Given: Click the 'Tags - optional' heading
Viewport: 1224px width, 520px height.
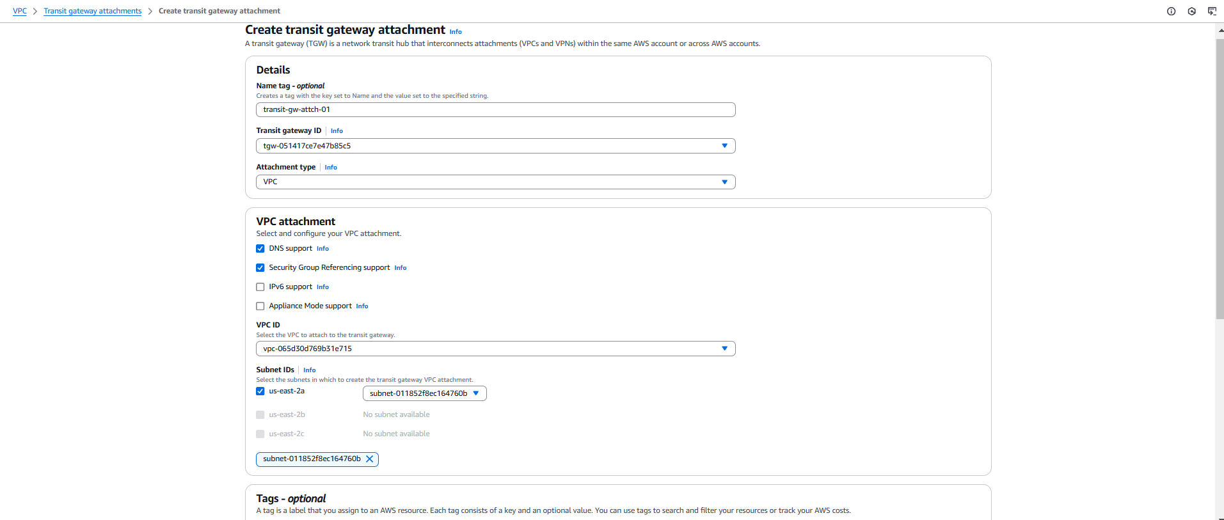Looking at the screenshot, I should (291, 499).
